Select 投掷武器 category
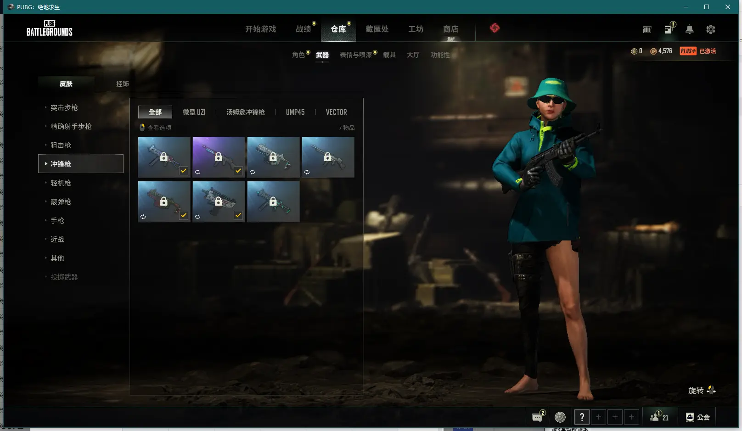Screen dimensions: 742x431 [x=64, y=277]
